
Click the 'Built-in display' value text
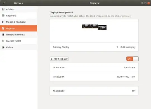(128, 47)
